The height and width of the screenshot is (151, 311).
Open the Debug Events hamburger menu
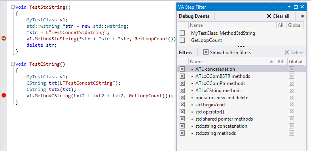point(302,17)
